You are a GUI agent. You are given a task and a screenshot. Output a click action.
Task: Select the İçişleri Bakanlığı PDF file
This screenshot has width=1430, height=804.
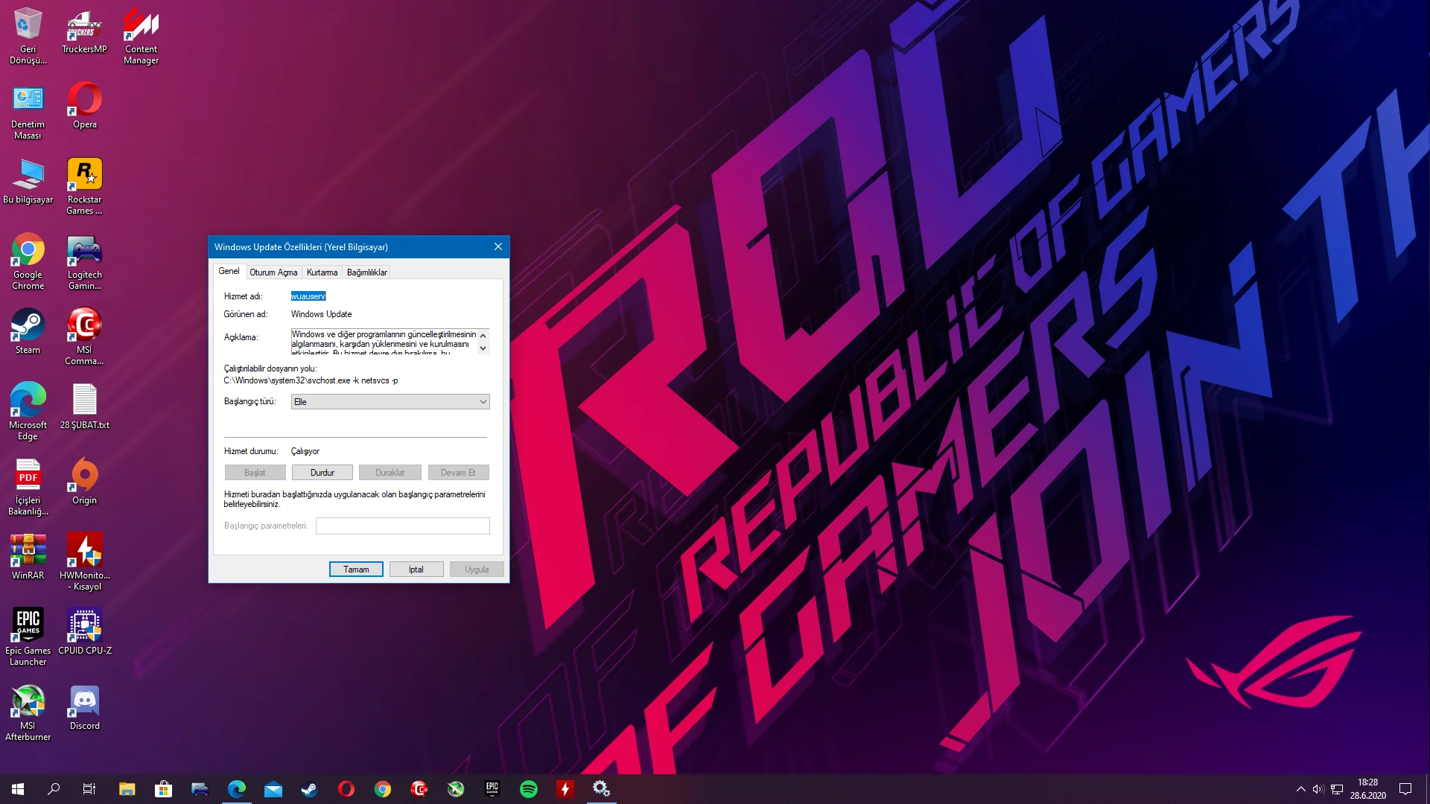[28, 487]
